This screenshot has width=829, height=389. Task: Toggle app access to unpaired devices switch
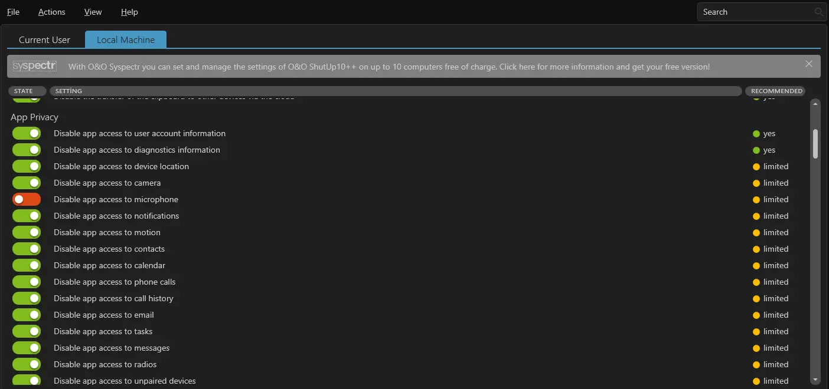[x=27, y=380]
